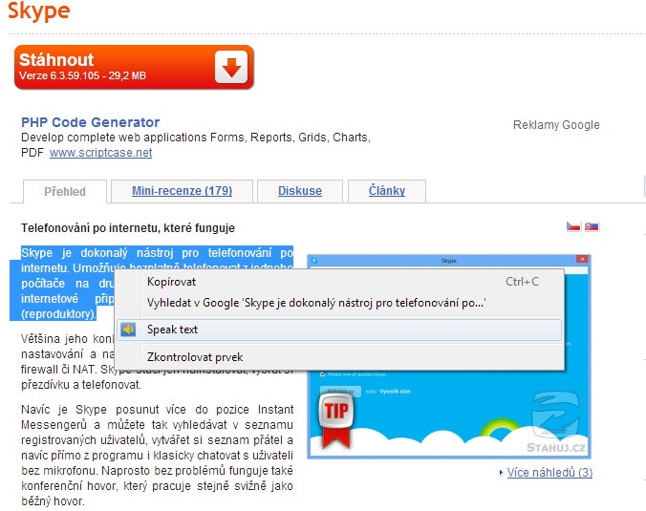Viewport: 646px width, 511px height.
Task: Open the Články tab
Action: pyautogui.click(x=387, y=191)
